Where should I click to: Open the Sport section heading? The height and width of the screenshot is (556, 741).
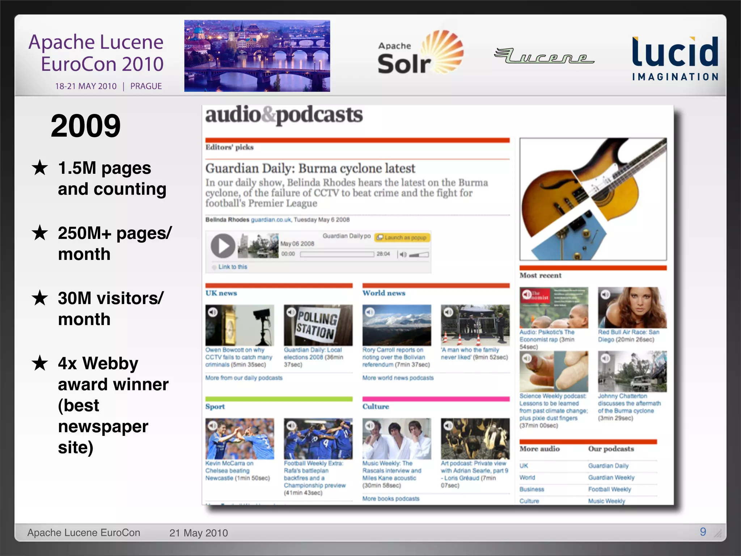point(215,407)
